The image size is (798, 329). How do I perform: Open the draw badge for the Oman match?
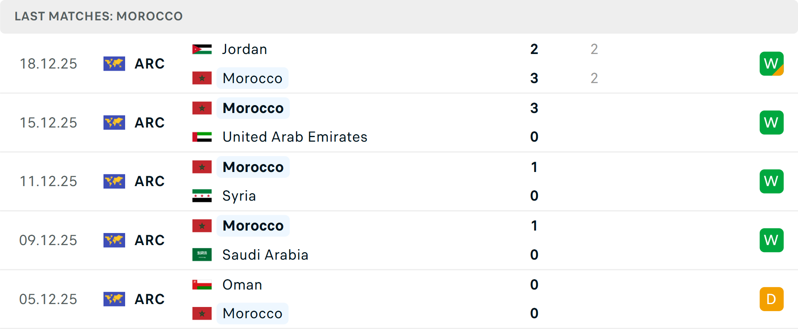(771, 299)
